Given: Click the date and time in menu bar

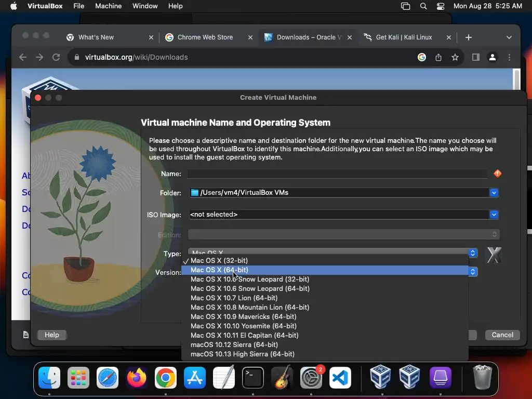Looking at the screenshot, I should pos(487,6).
